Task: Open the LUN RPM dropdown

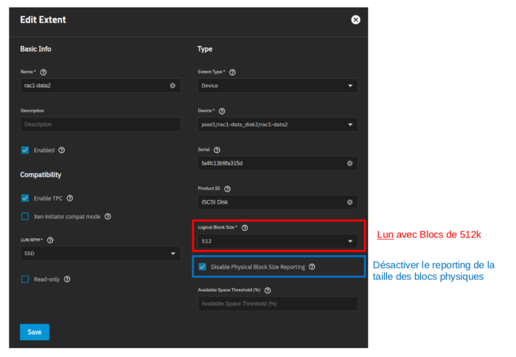Action: click(x=100, y=254)
